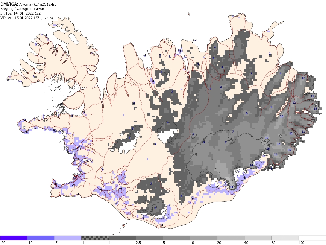
Task: Pick the white above-100 legend swatch
Action: tap(312, 238)
